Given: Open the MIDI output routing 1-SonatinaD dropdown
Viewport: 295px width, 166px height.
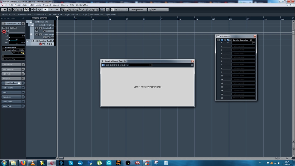Looking at the screenshot, I should tap(13, 50).
